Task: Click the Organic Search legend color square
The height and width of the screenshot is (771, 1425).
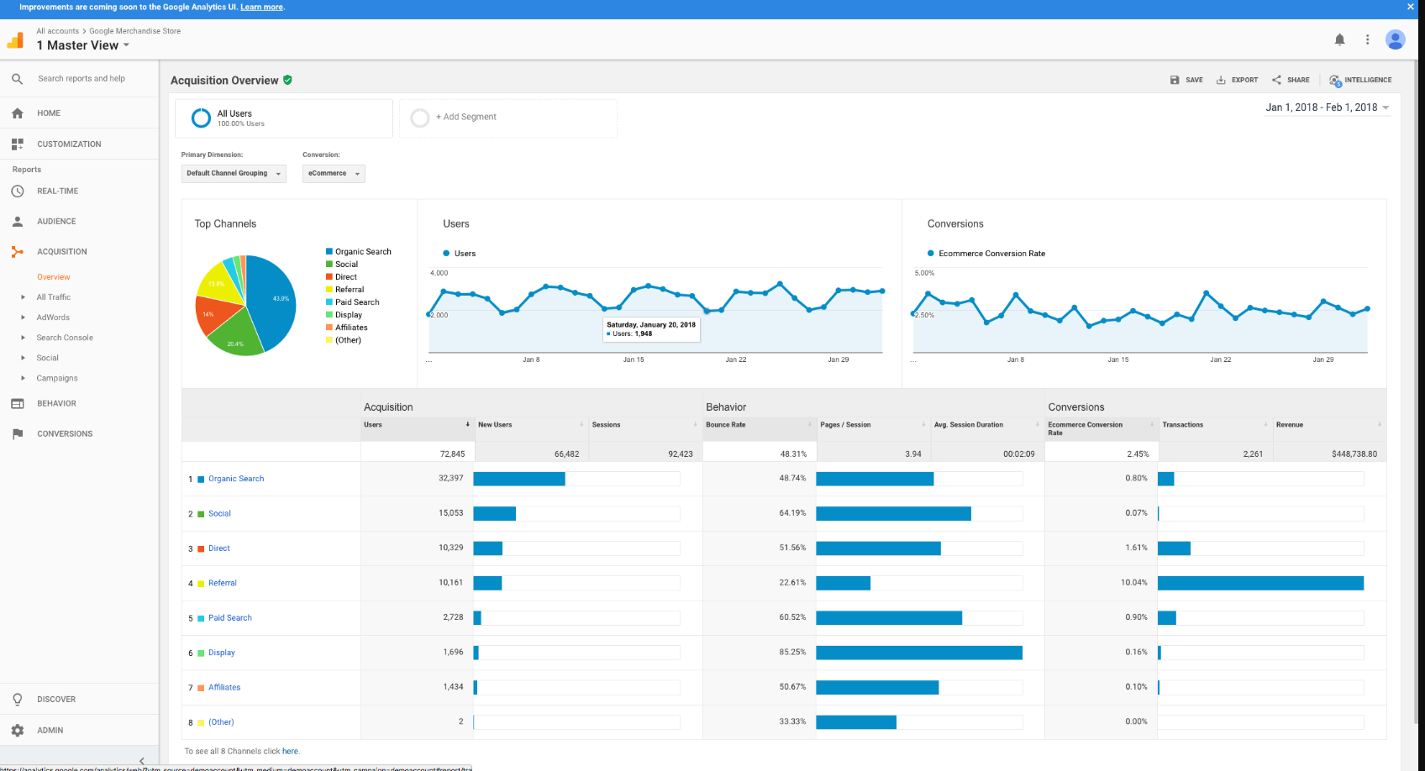Action: [x=329, y=252]
